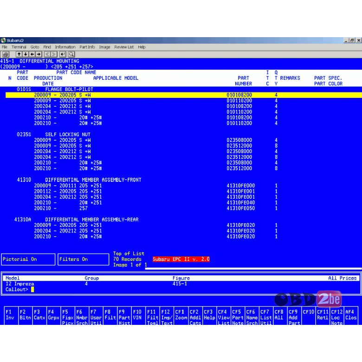Open the Terminal menu
This screenshot has height=362, width=362.
pos(19,47)
